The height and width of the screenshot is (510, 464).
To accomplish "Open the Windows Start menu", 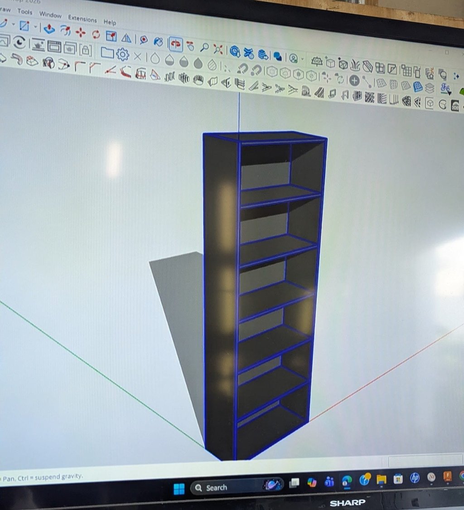I will tap(179, 489).
